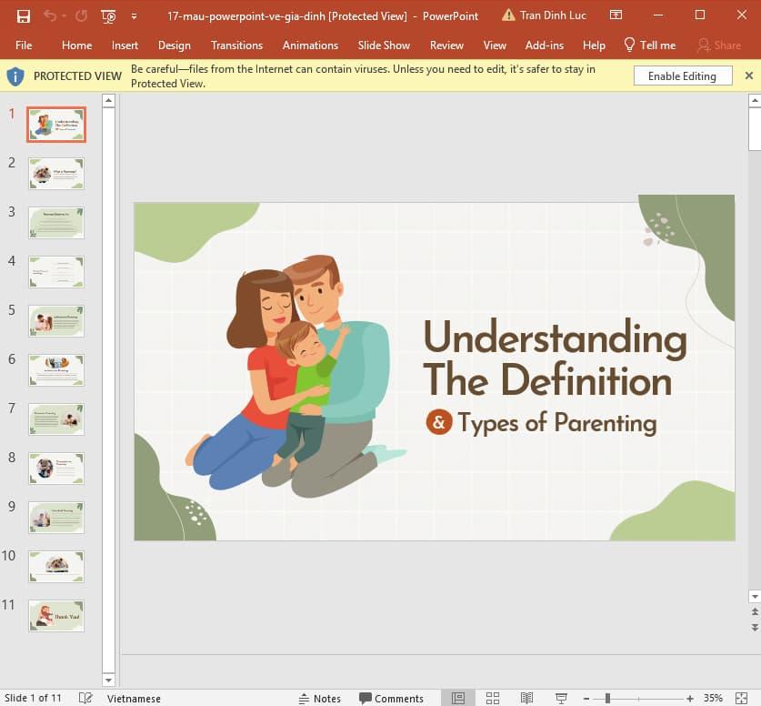Click the spell check icon in status bar

[85, 698]
